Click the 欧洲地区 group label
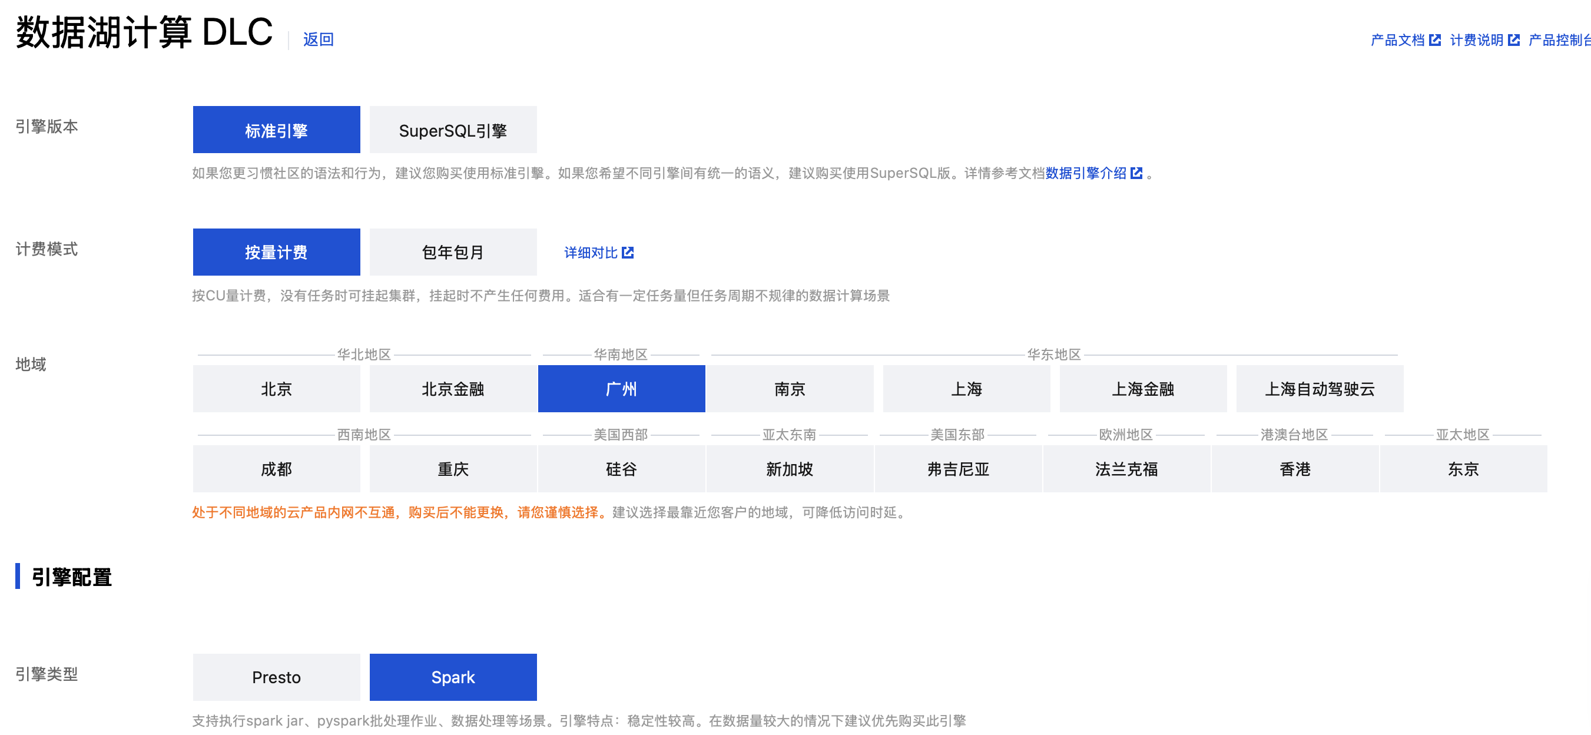 pyautogui.click(x=1126, y=435)
